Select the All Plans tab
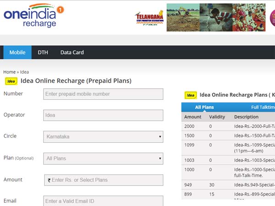Viewport: 275px width, 206px height. click(204, 107)
